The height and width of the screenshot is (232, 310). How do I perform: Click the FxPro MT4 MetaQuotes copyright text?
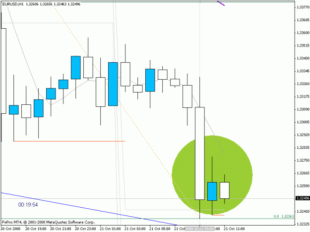[49, 222]
